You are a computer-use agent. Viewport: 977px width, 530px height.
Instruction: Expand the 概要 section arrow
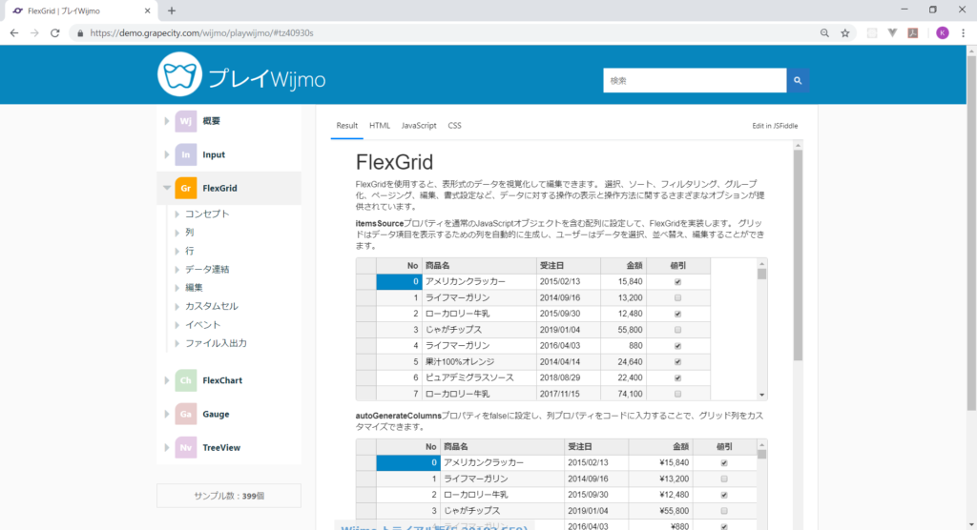(166, 121)
